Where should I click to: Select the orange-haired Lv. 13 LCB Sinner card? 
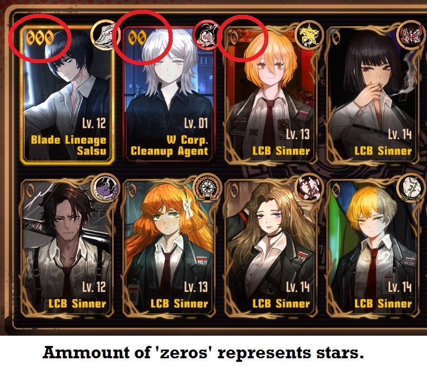pos(169,247)
